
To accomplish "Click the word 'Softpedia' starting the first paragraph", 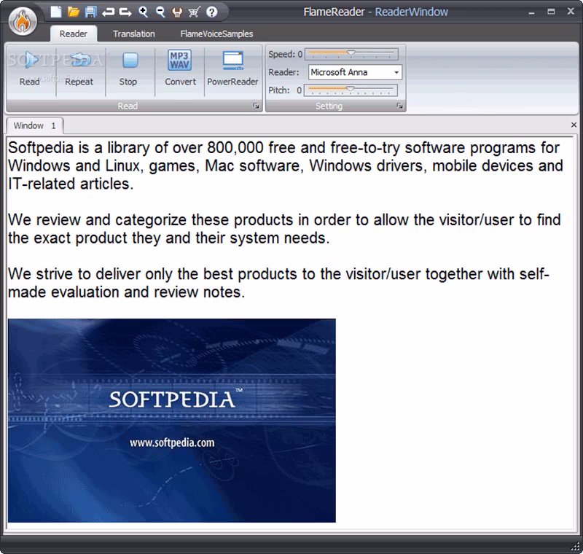I will [41, 148].
